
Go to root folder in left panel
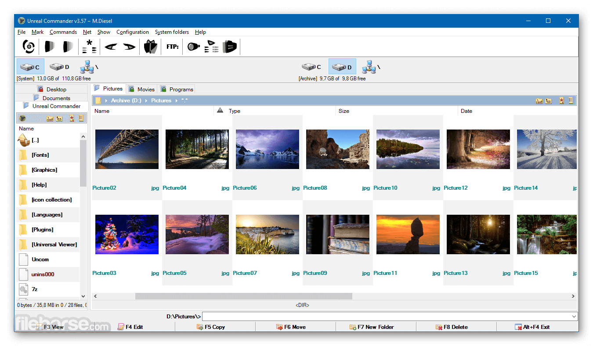click(x=50, y=118)
